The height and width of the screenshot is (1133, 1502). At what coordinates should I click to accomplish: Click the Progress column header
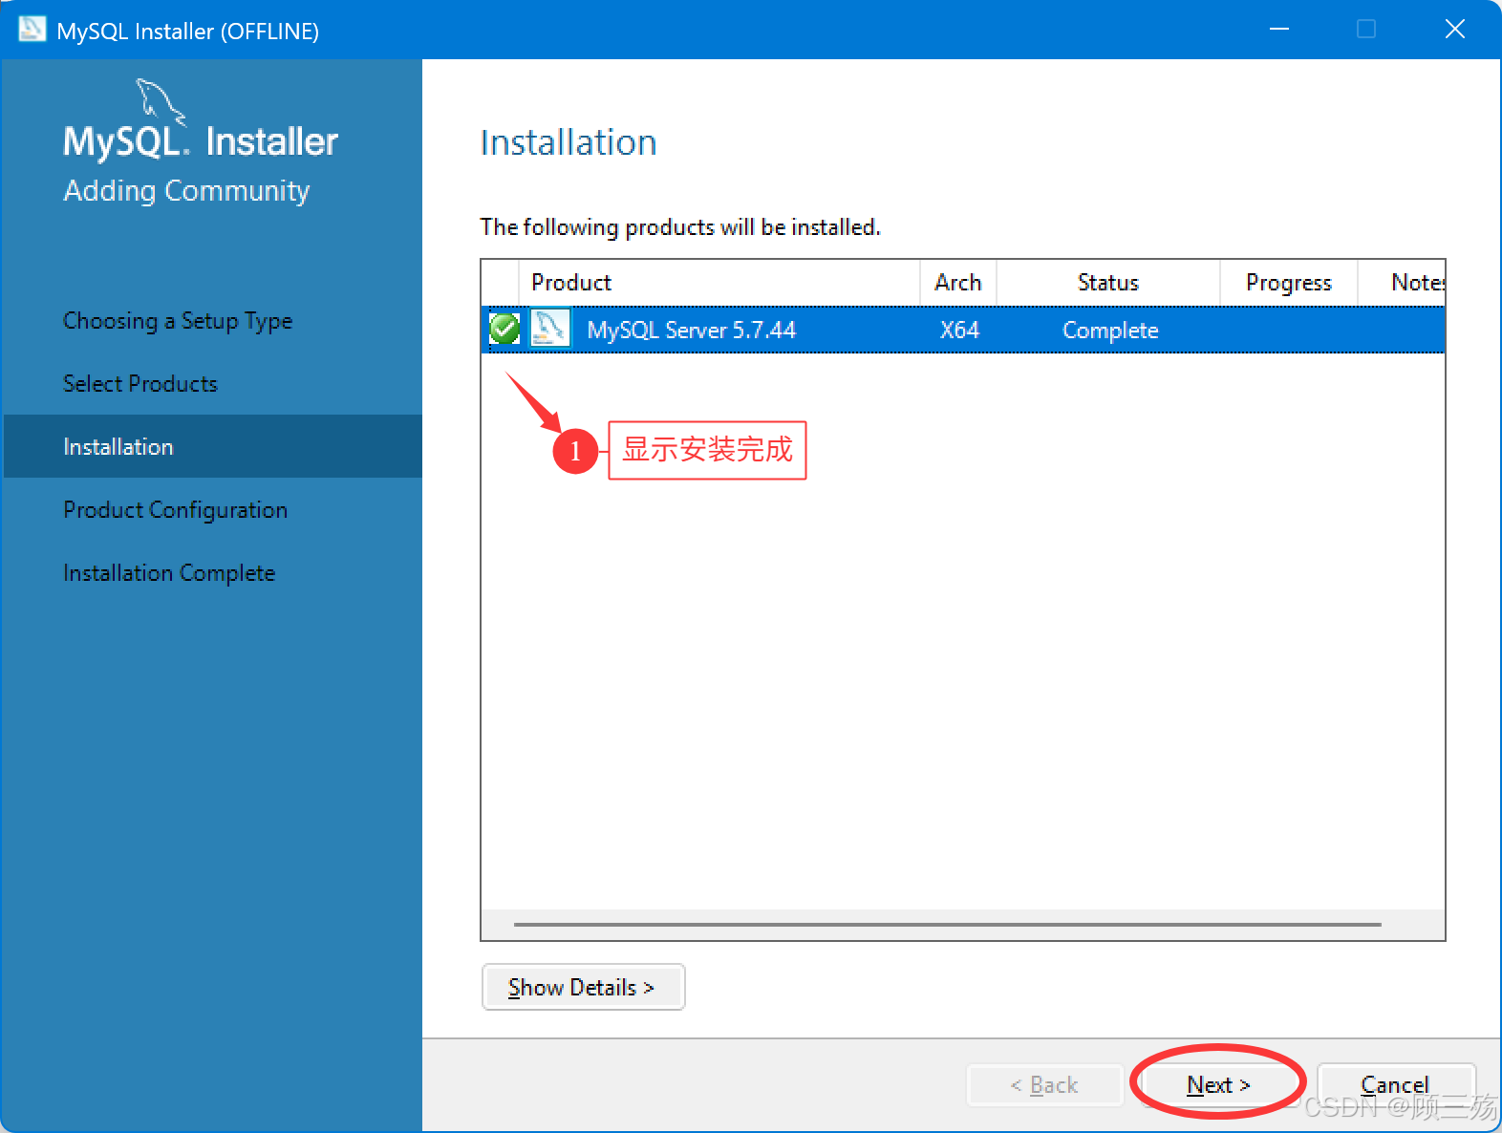[x=1289, y=283]
